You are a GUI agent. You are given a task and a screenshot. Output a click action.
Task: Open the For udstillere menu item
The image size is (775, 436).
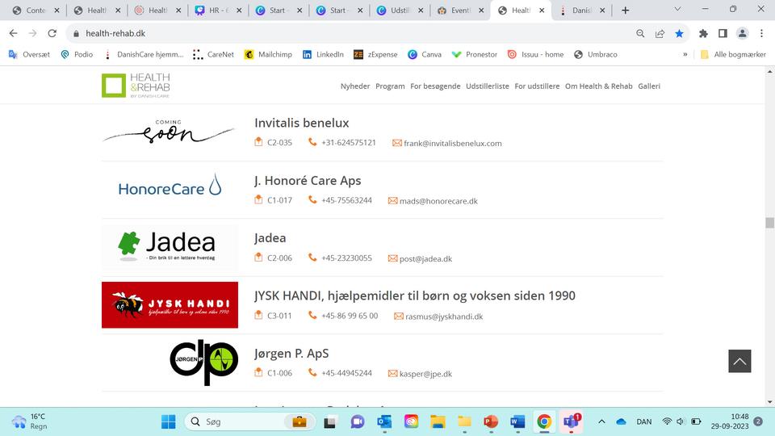(537, 86)
